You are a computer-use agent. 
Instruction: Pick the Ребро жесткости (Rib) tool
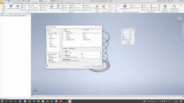(x=34, y=10)
